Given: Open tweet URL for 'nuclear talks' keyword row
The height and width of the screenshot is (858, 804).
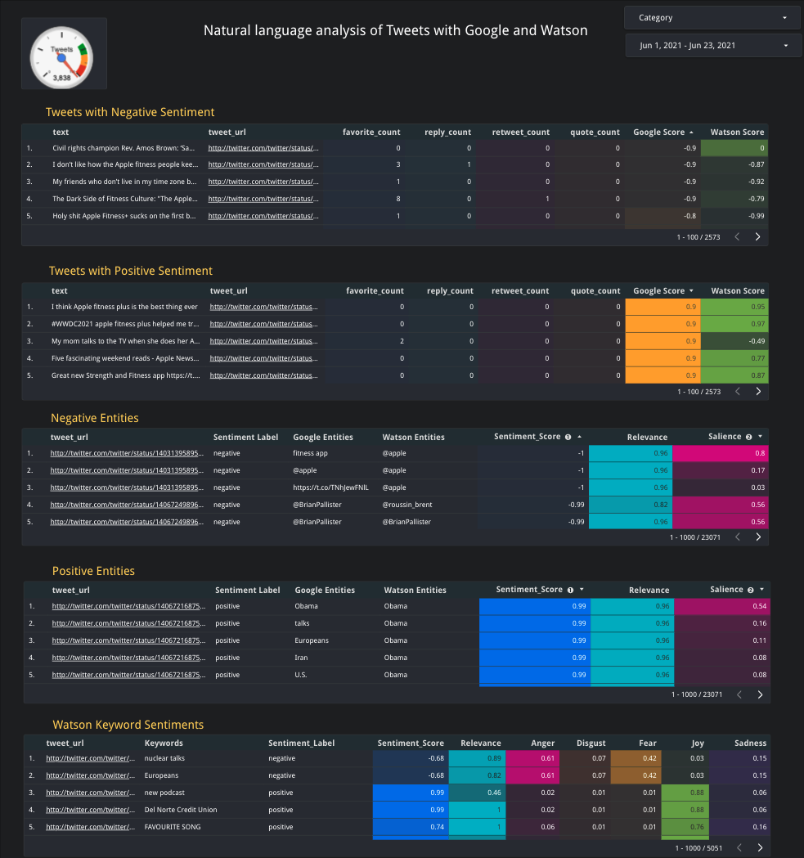Looking at the screenshot, I should pos(88,758).
